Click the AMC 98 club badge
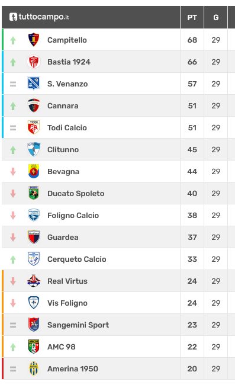This screenshot has width=235, height=388. [x=34, y=347]
